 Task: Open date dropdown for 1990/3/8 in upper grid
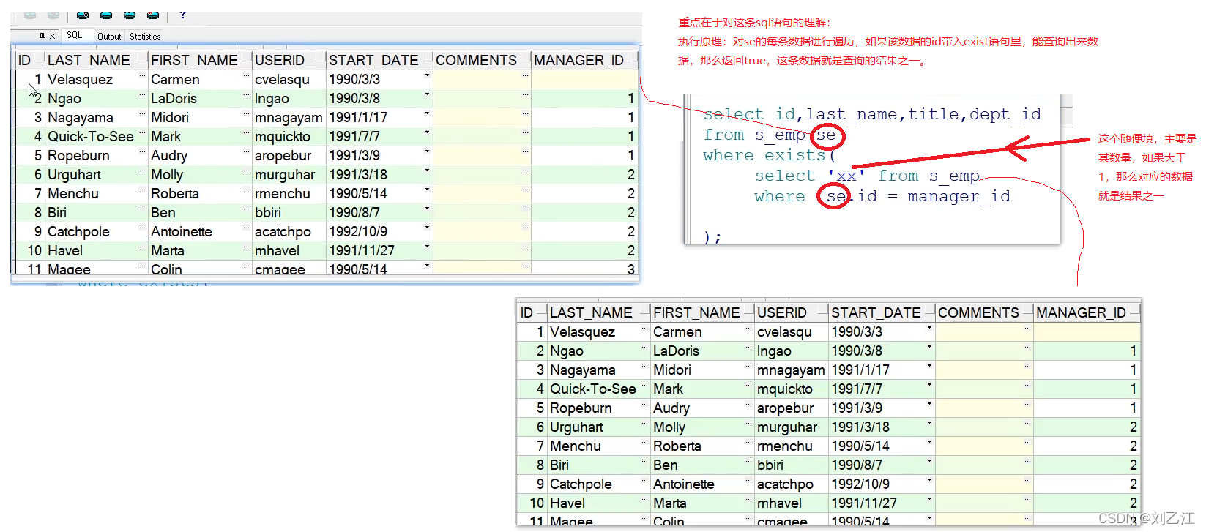click(x=427, y=94)
